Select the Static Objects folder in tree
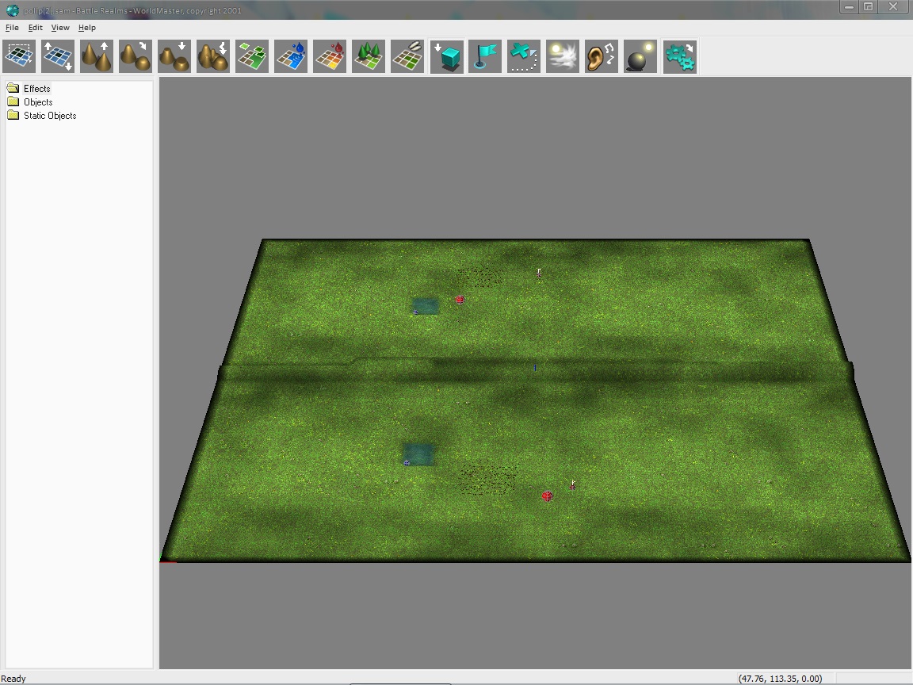Viewport: 913px width, 685px height. click(x=49, y=115)
